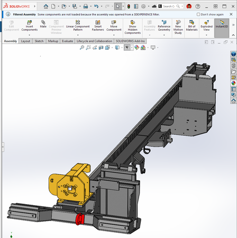Click Show Hidden Components
The width and height of the screenshot is (237, 238).
click(x=133, y=27)
